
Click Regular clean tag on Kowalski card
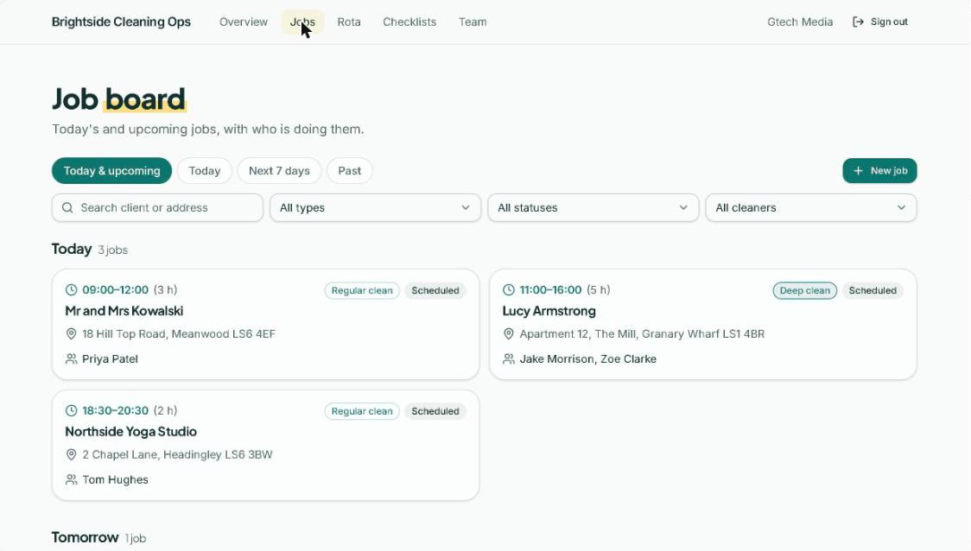(362, 290)
